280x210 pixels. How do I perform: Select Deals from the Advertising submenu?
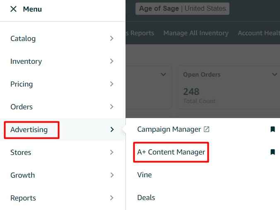coord(146,198)
